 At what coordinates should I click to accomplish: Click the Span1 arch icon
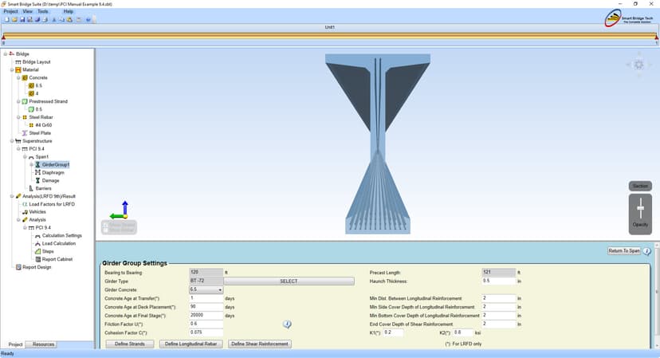point(31,157)
